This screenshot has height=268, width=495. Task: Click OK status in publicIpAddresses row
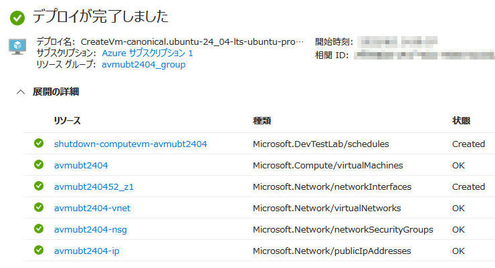click(458, 251)
